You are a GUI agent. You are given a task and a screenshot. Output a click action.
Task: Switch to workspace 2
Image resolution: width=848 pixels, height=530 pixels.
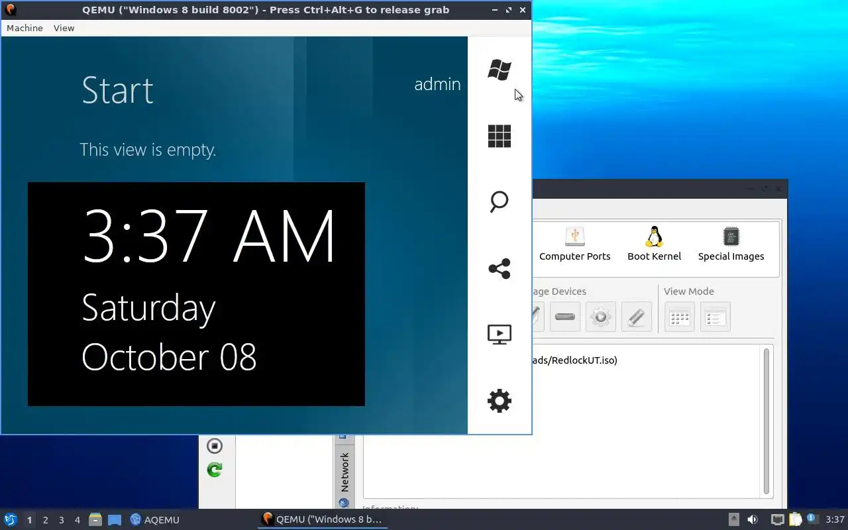tap(45, 520)
